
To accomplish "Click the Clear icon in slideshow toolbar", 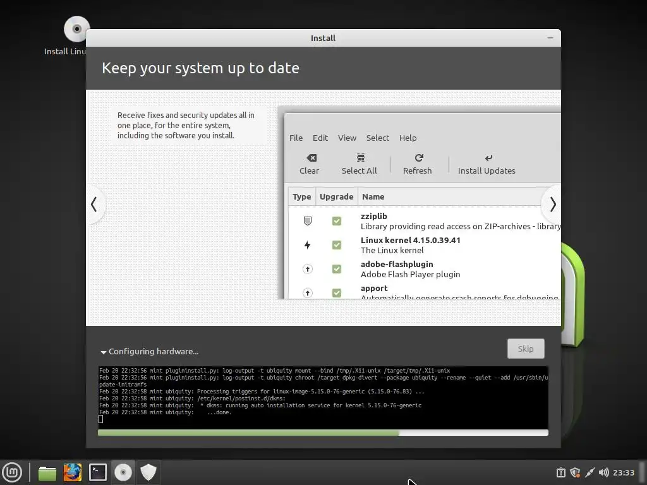I will click(x=311, y=158).
